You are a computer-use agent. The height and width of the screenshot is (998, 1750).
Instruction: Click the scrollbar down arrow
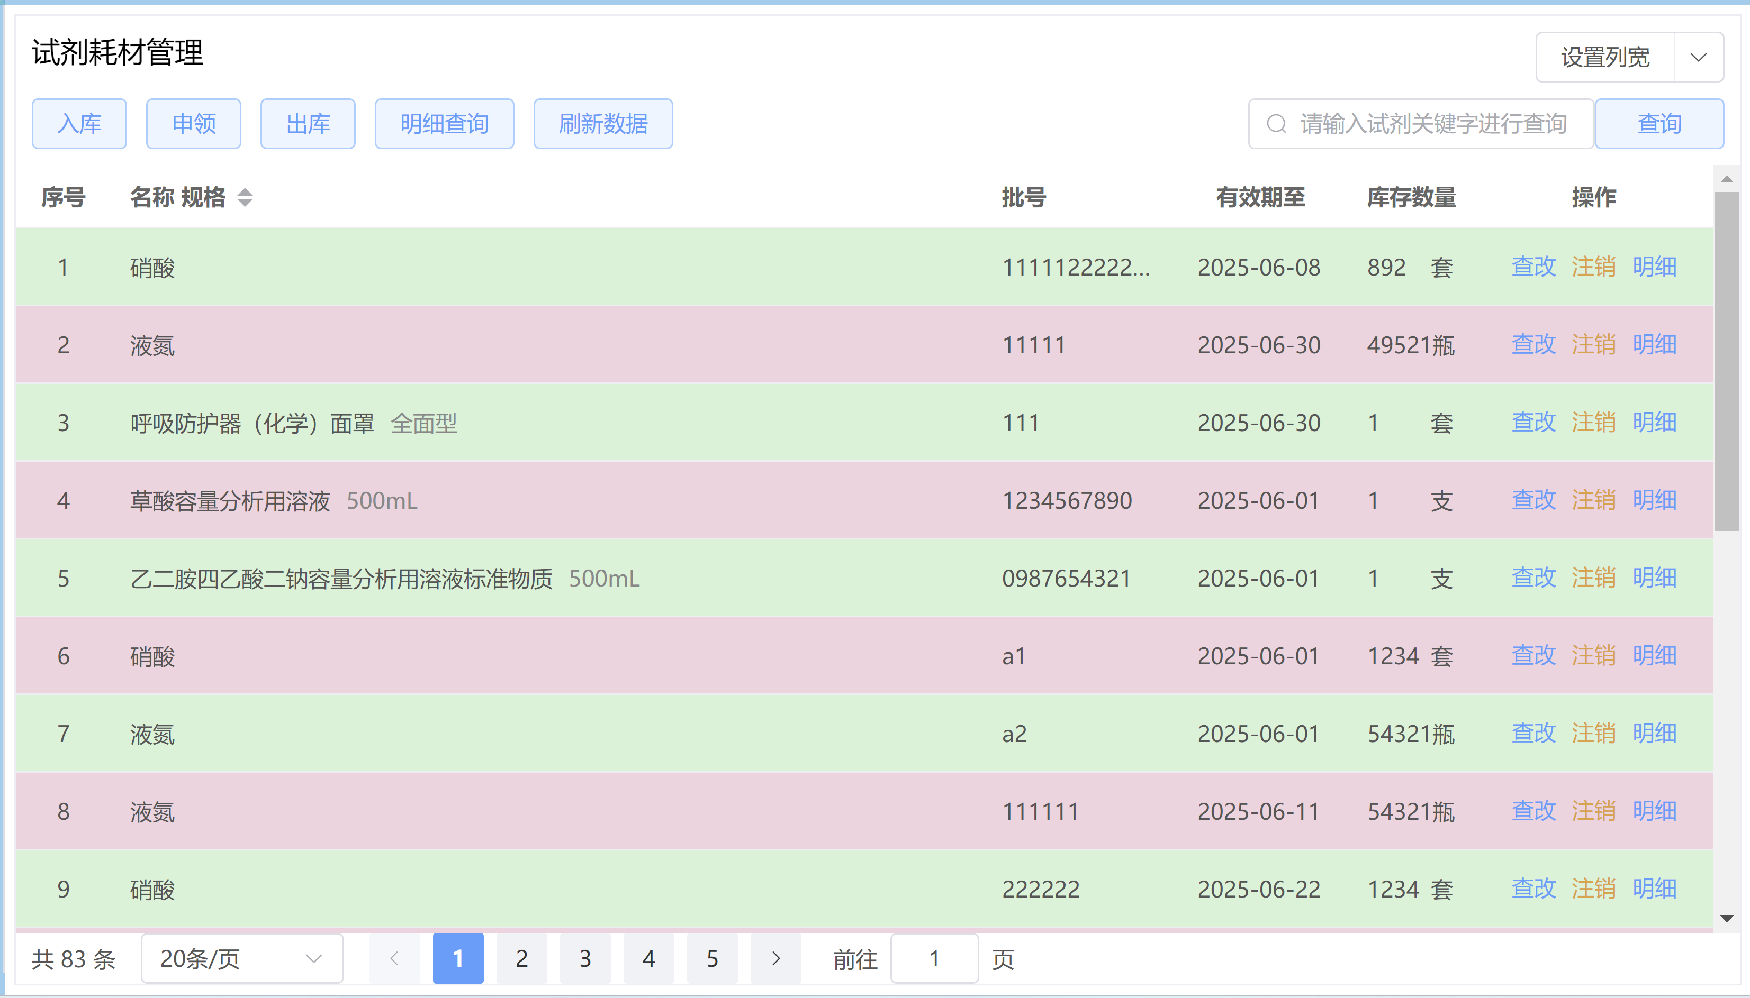click(x=1727, y=919)
